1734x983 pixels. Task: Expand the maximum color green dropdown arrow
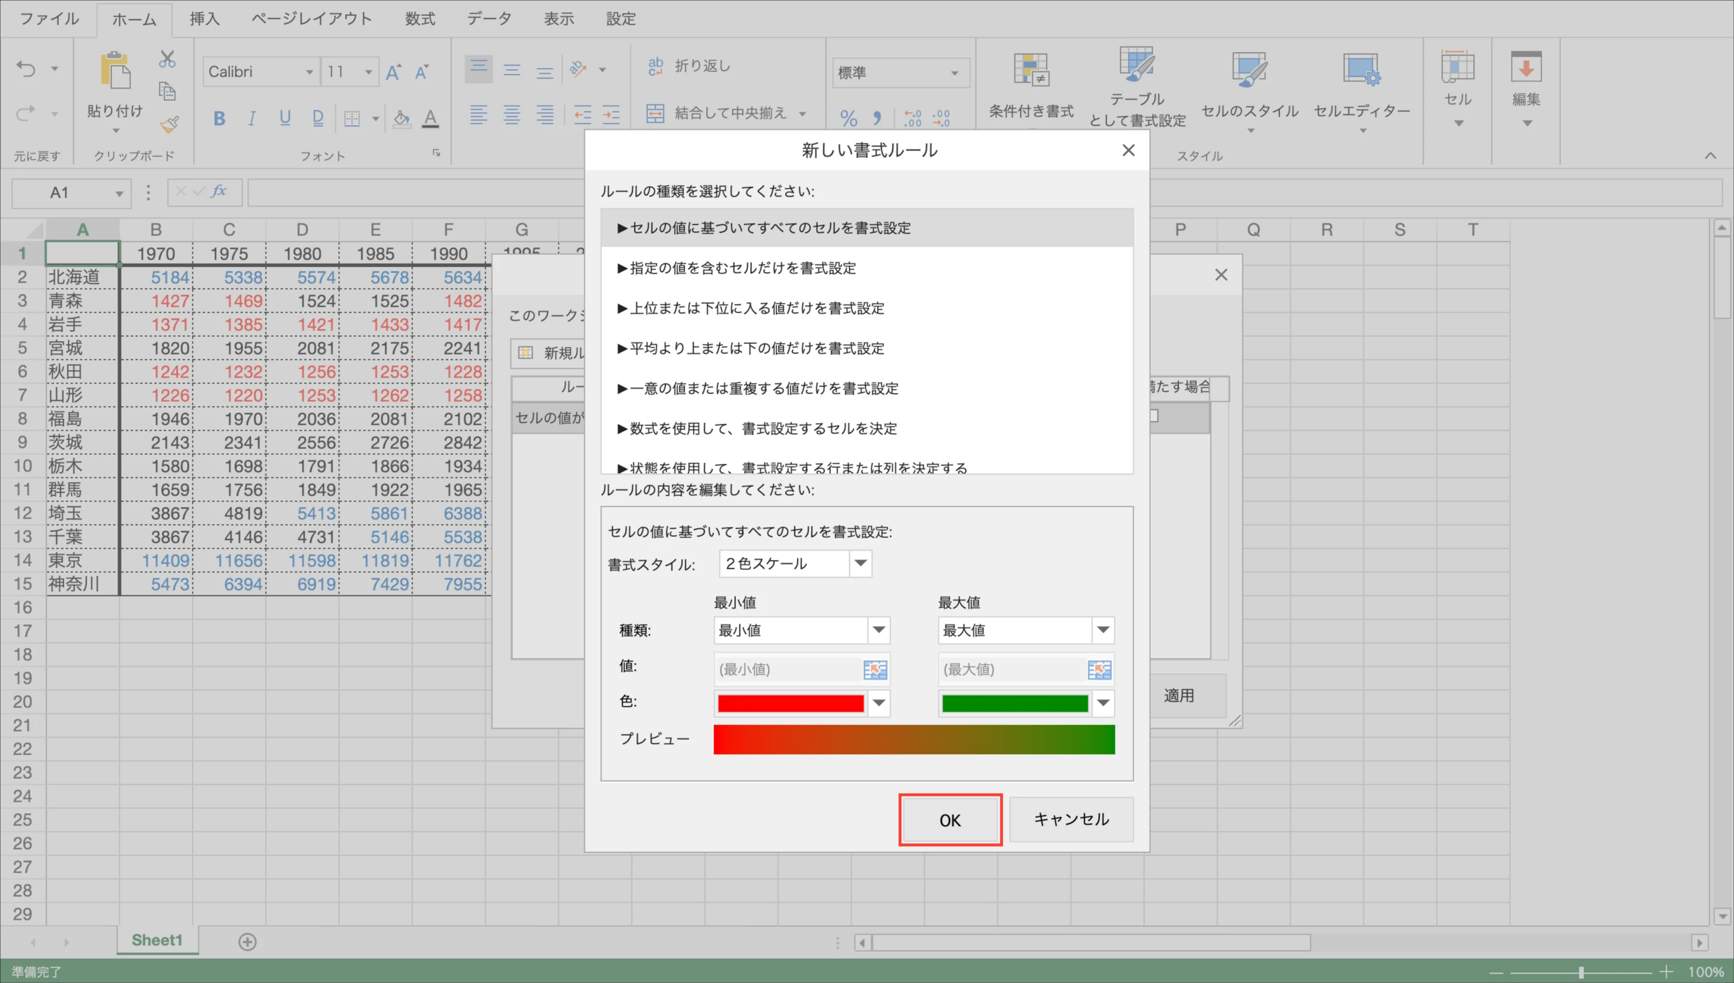[1102, 703]
